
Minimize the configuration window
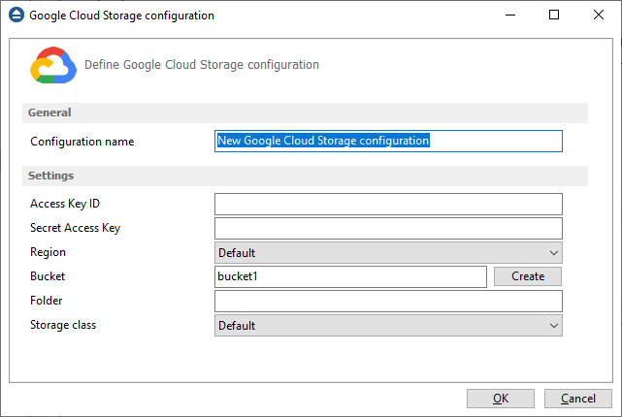pyautogui.click(x=510, y=16)
